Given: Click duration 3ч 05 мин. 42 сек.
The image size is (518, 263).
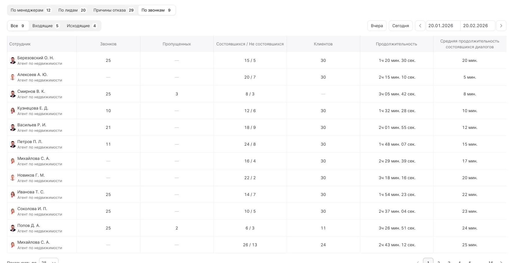Looking at the screenshot, I should (397, 94).
